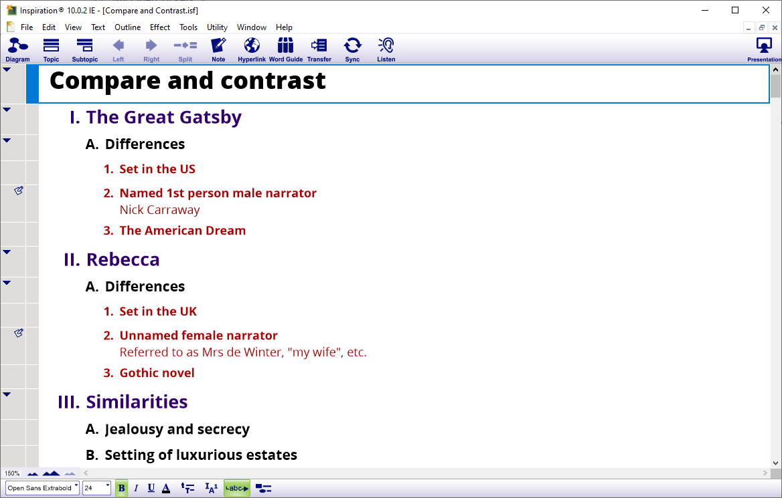
Task: Open the Word Guide
Action: coord(286,49)
